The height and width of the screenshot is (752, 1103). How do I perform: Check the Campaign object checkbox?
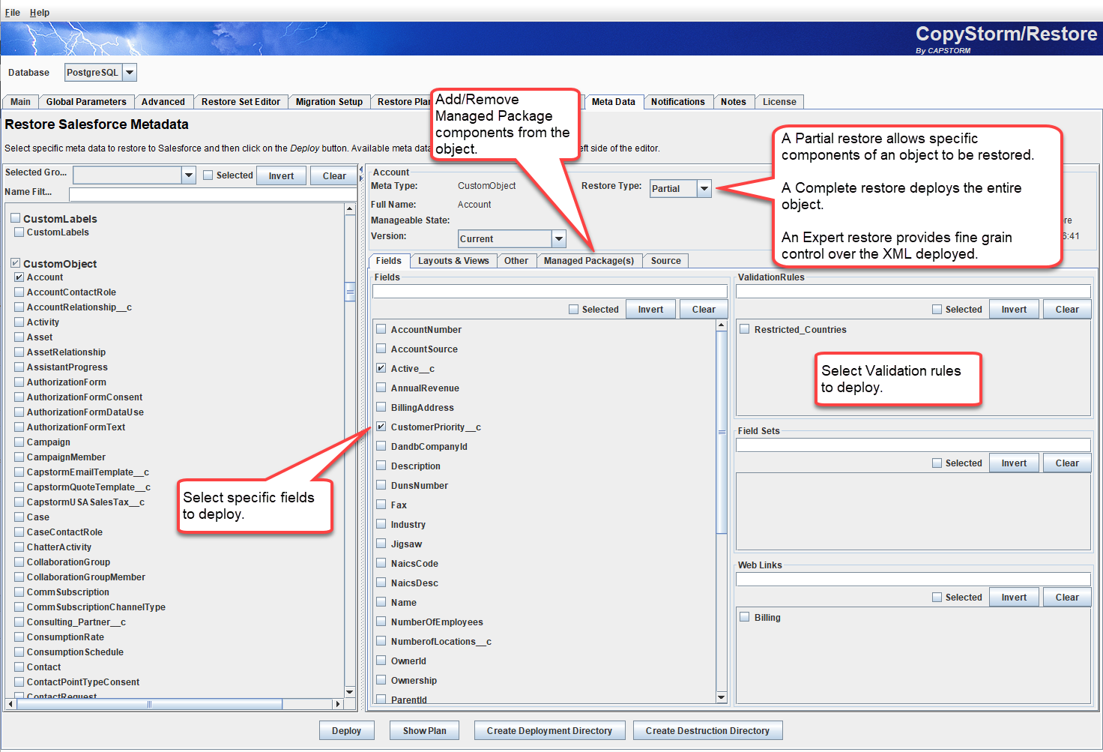(x=19, y=442)
